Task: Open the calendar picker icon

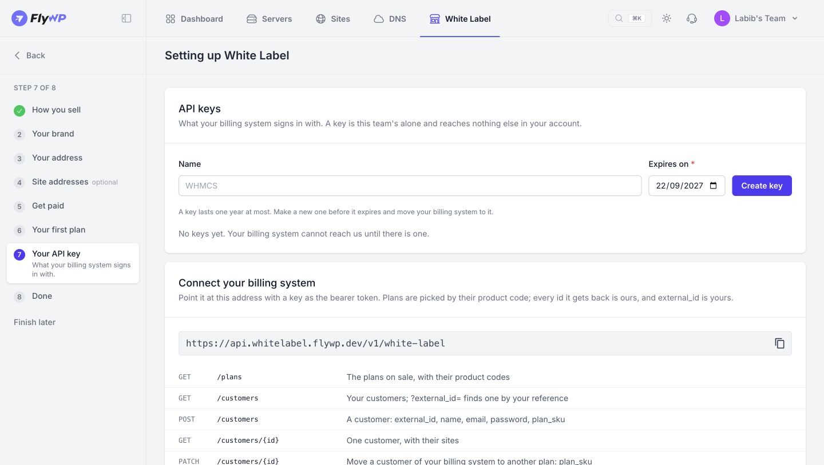Action: [x=713, y=186]
